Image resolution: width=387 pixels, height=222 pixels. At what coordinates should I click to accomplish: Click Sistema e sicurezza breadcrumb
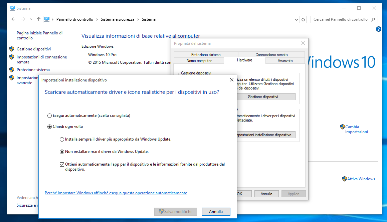point(118,19)
